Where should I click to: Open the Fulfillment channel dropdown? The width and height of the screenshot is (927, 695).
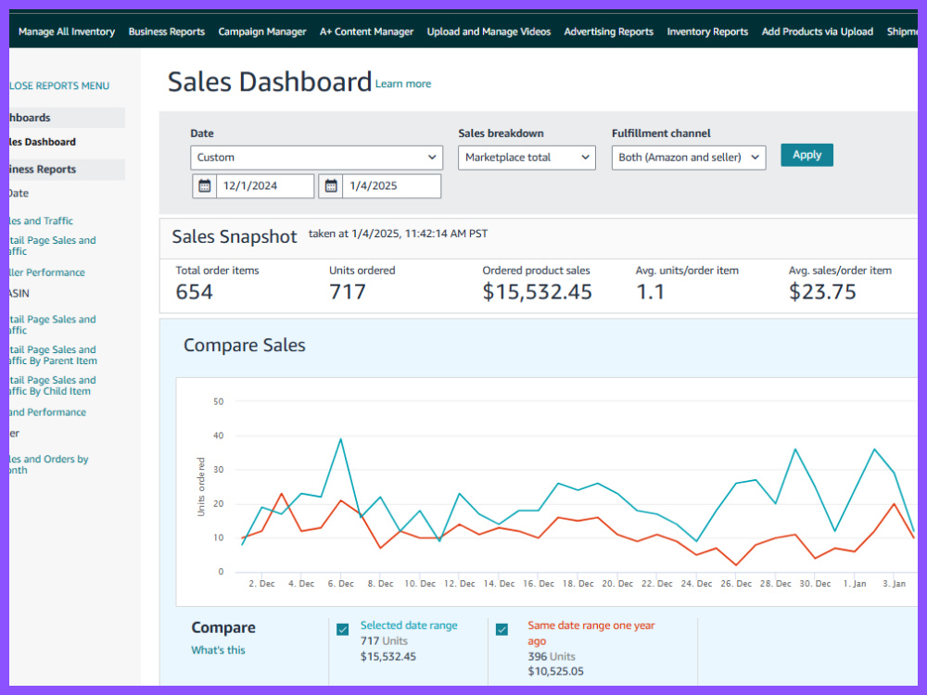tap(689, 158)
